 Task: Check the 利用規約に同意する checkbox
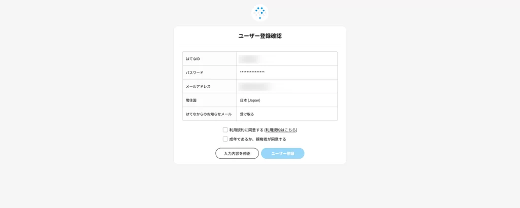225,130
